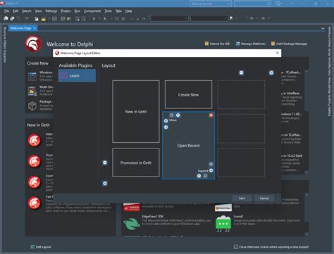Remove the Open Recent panel via red X

[211, 115]
